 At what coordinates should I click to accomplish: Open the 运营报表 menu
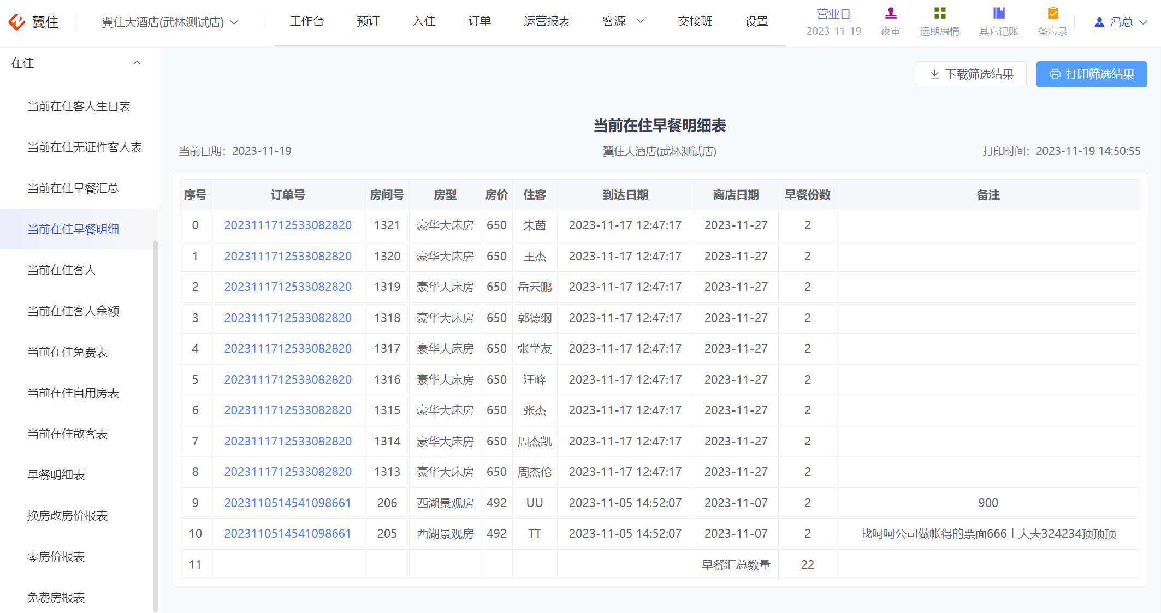pyautogui.click(x=547, y=21)
